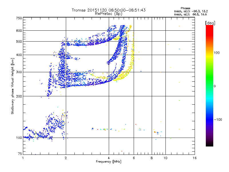Click the x-axis tick label '8'
Viewport: 229px width, 172px height.
click(x=152, y=158)
